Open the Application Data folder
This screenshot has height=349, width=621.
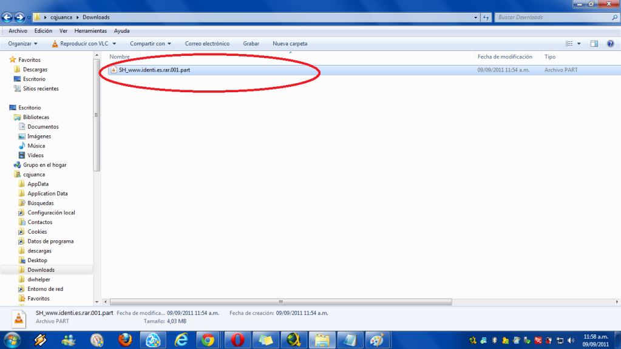47,194
